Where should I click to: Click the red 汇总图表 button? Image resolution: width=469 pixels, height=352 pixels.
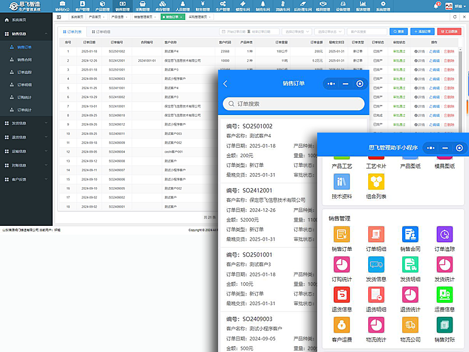tap(451, 31)
